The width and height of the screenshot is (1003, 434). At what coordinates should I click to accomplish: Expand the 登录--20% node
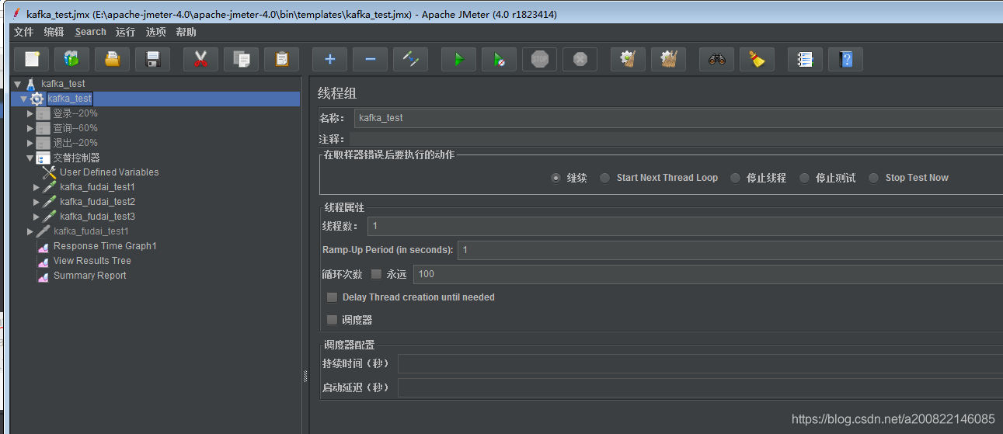pos(30,113)
